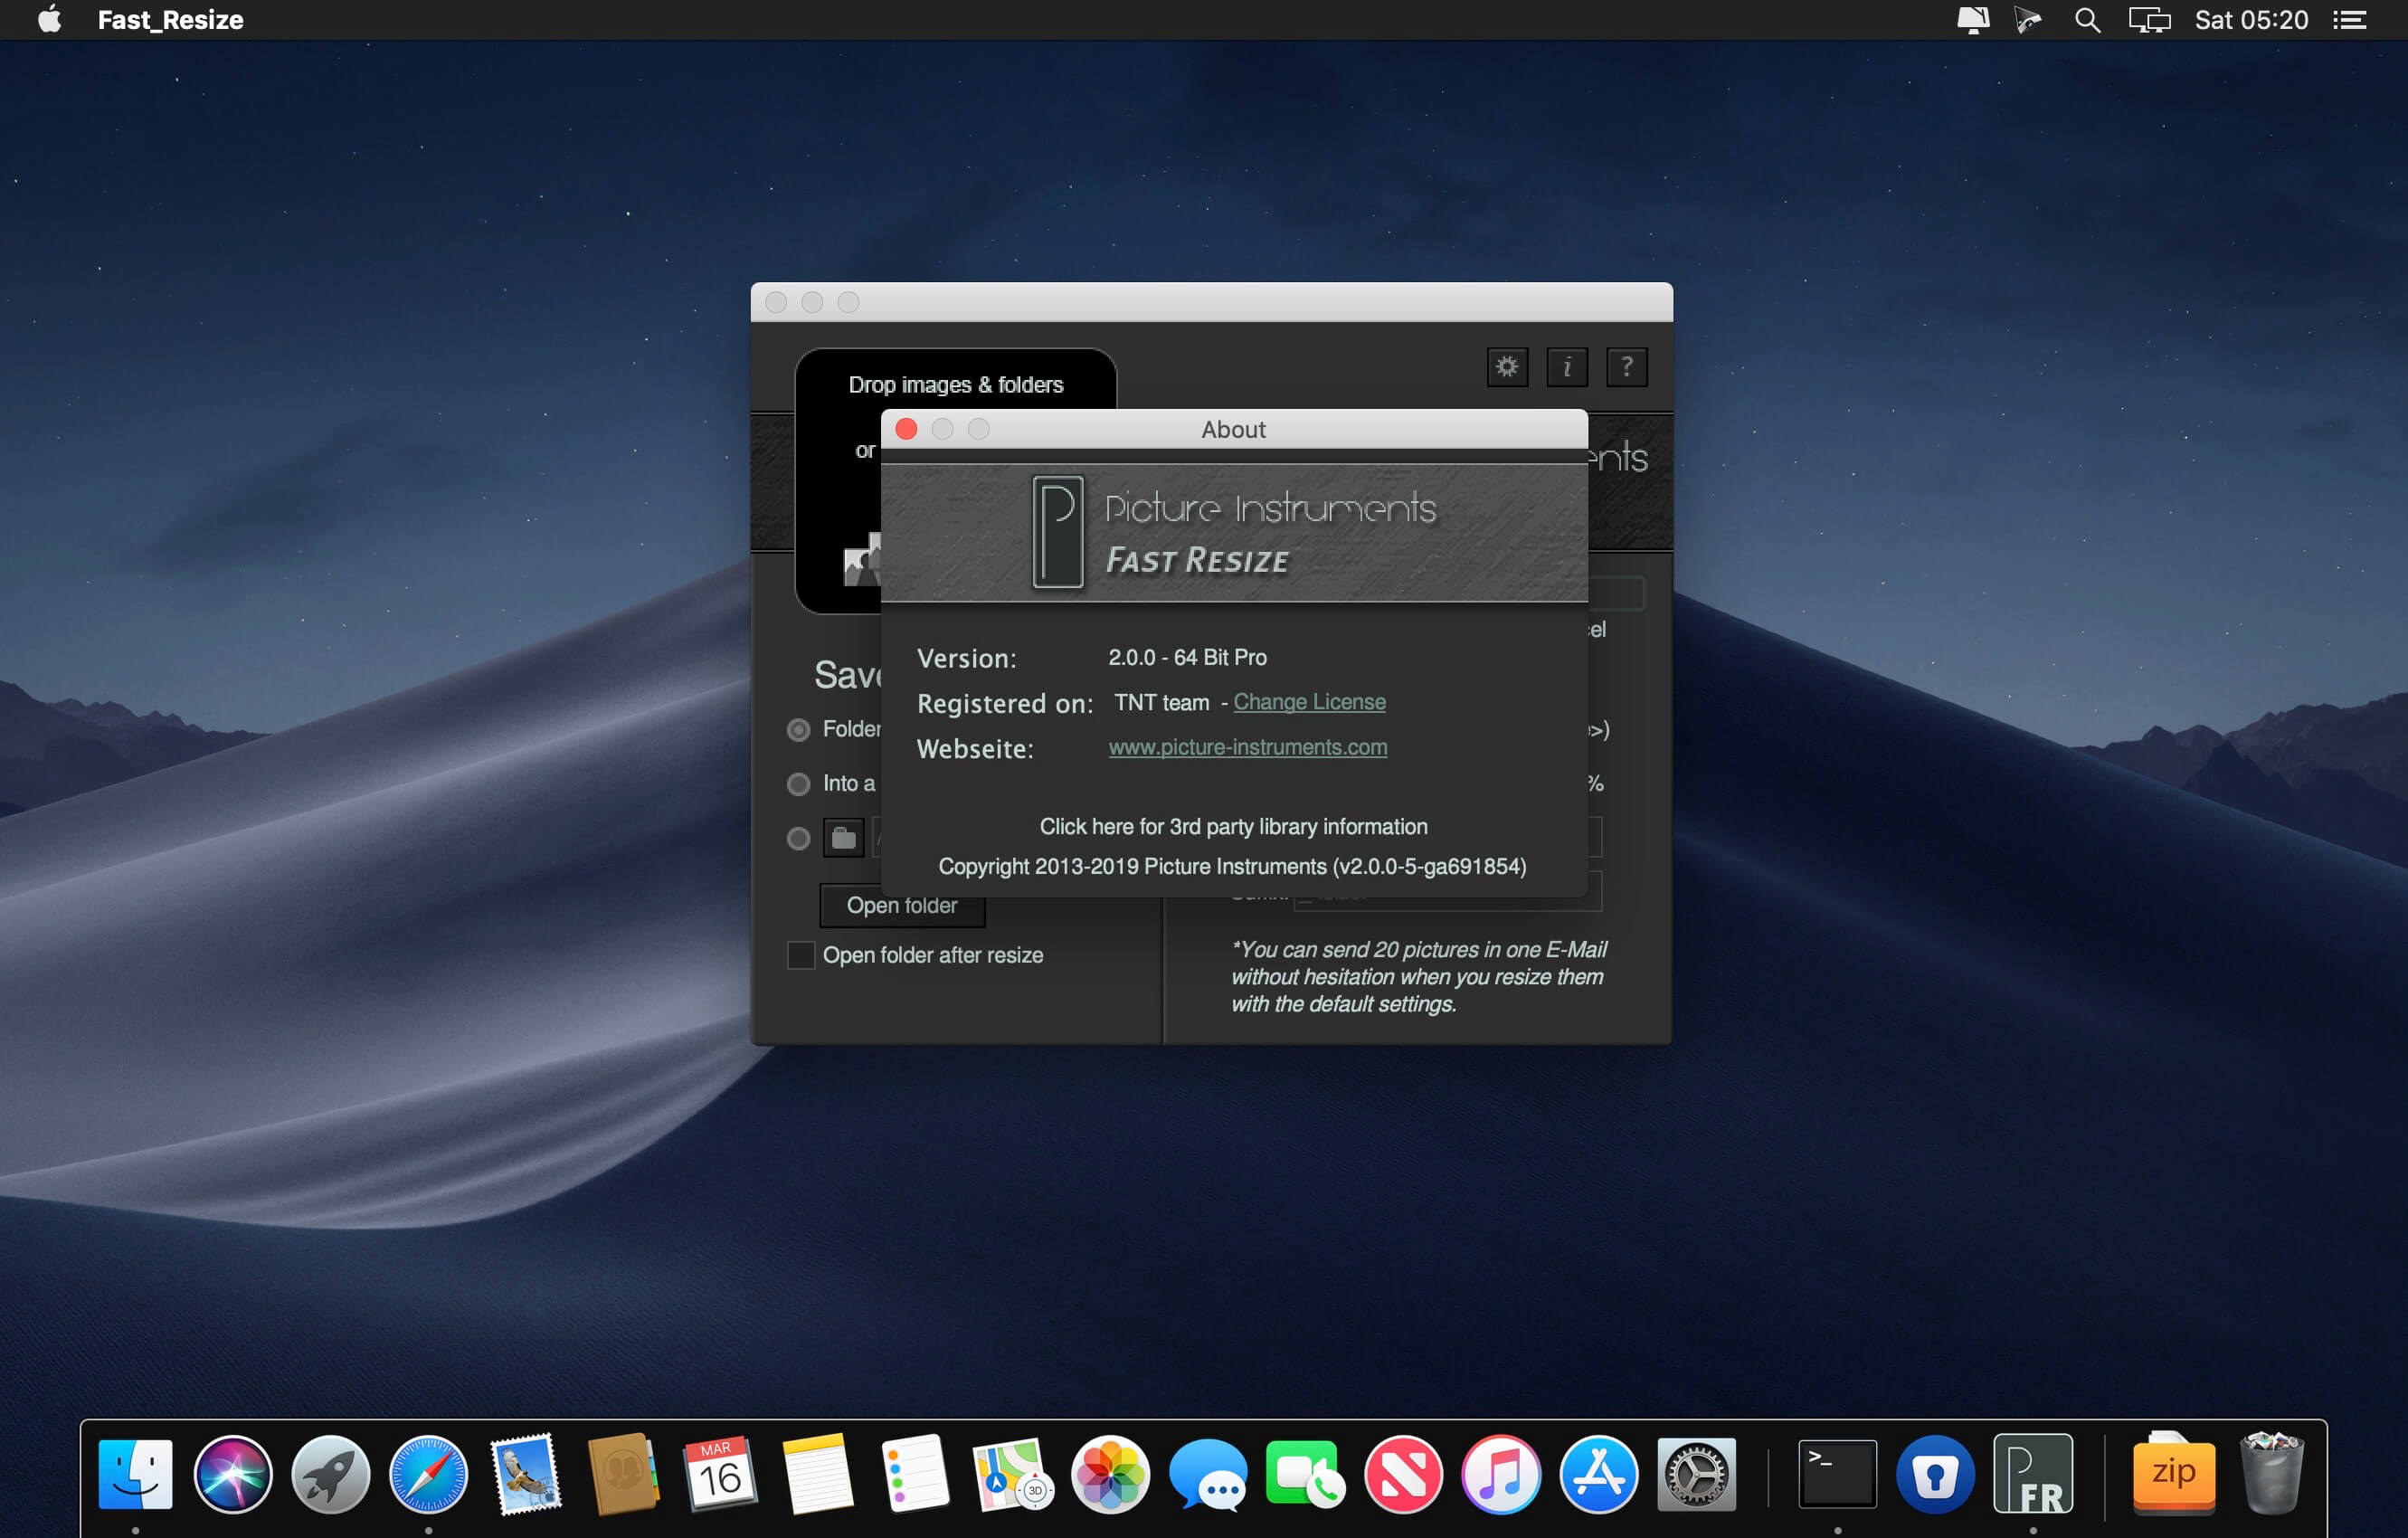Open the Notes app in the Dock

tap(818, 1474)
